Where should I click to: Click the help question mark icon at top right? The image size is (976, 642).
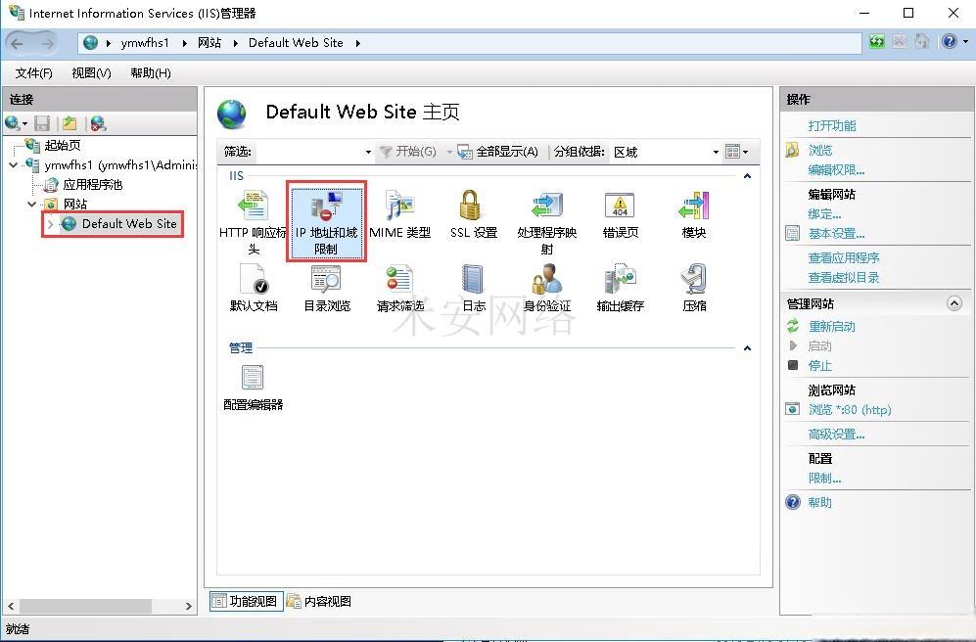tap(950, 42)
